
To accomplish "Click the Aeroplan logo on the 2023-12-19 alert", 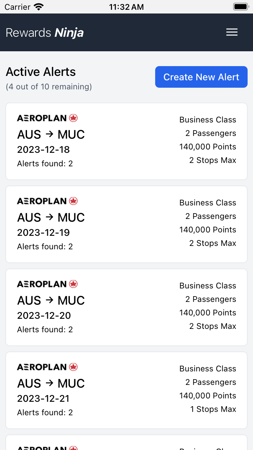I will pyautogui.click(x=47, y=201).
